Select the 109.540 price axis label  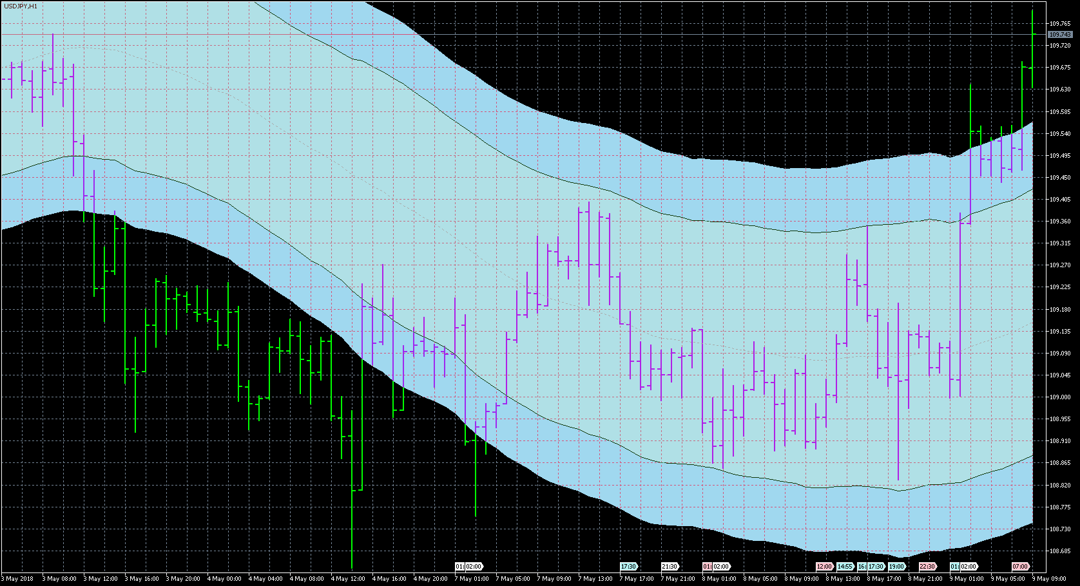tap(1060, 133)
